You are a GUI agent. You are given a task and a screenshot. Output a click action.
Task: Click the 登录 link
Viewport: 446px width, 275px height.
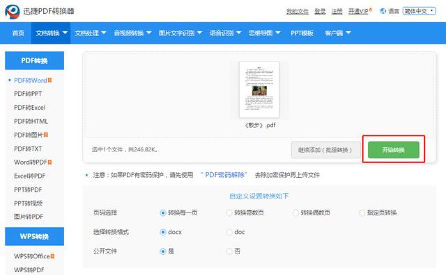coord(320,11)
